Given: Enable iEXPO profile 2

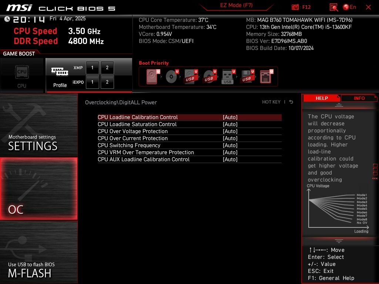Looking at the screenshot, I should [107, 82].
